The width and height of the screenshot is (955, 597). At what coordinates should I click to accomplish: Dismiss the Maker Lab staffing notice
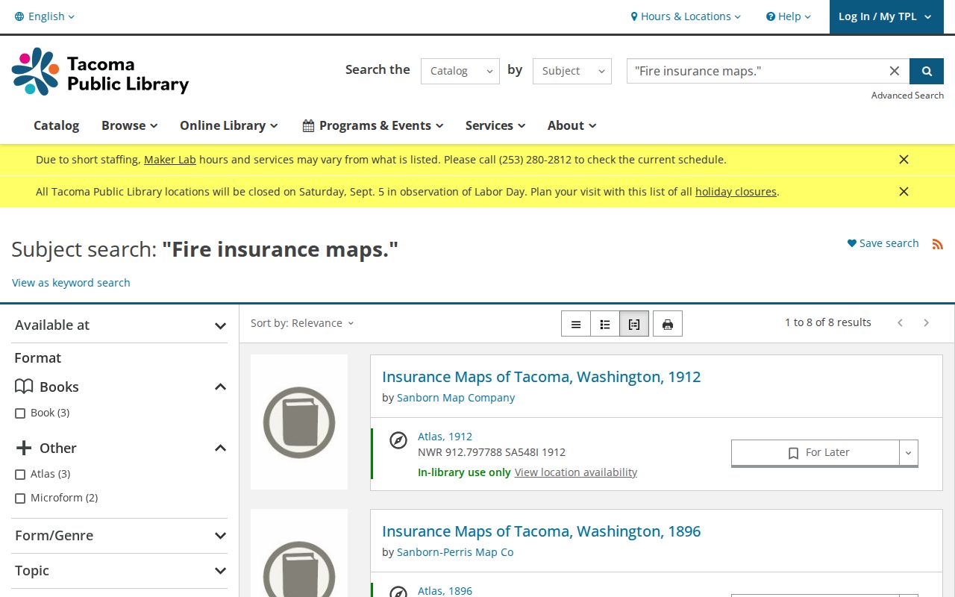click(x=904, y=160)
